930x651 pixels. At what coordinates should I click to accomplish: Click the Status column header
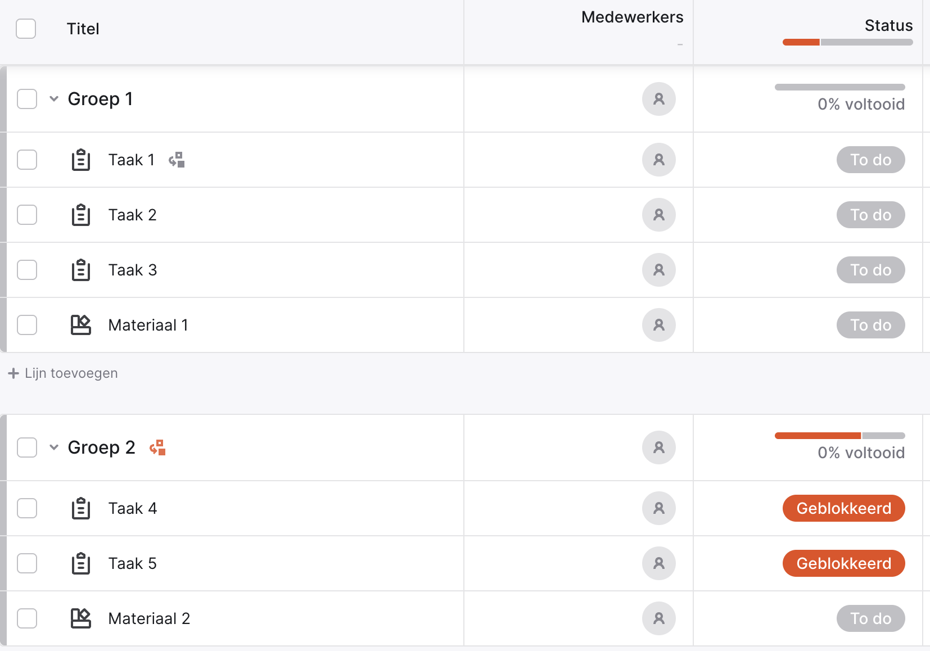888,25
